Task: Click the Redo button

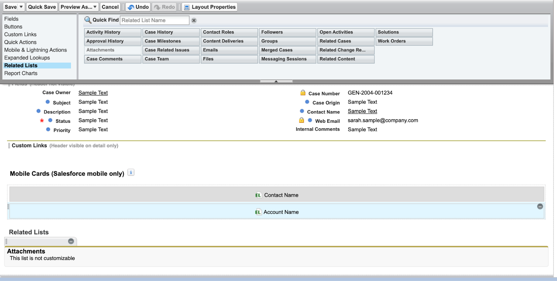Action: pyautogui.click(x=164, y=7)
